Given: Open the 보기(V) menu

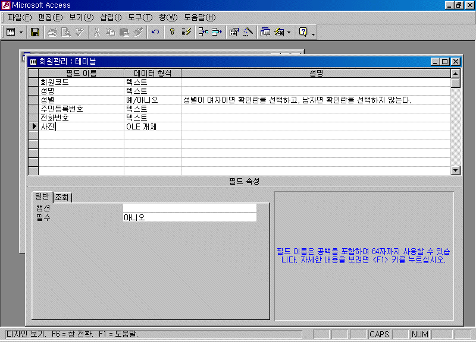Looking at the screenshot, I should coord(82,18).
